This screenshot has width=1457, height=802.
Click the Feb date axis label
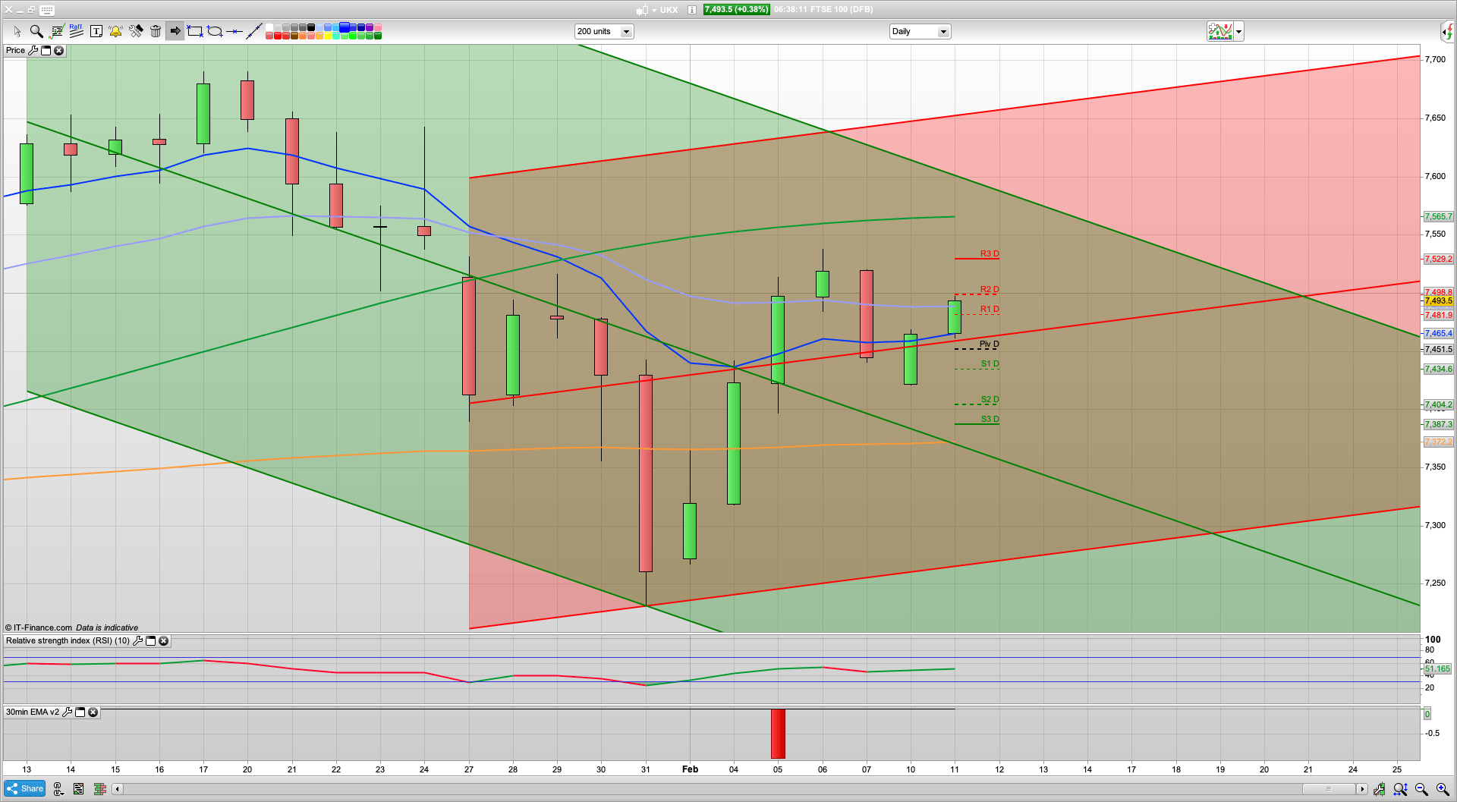pos(690,769)
